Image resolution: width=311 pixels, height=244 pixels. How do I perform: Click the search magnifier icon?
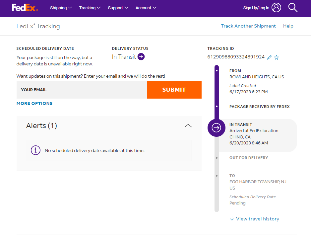[293, 8]
